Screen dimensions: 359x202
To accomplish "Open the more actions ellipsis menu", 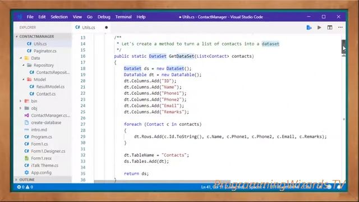I will coord(340,27).
